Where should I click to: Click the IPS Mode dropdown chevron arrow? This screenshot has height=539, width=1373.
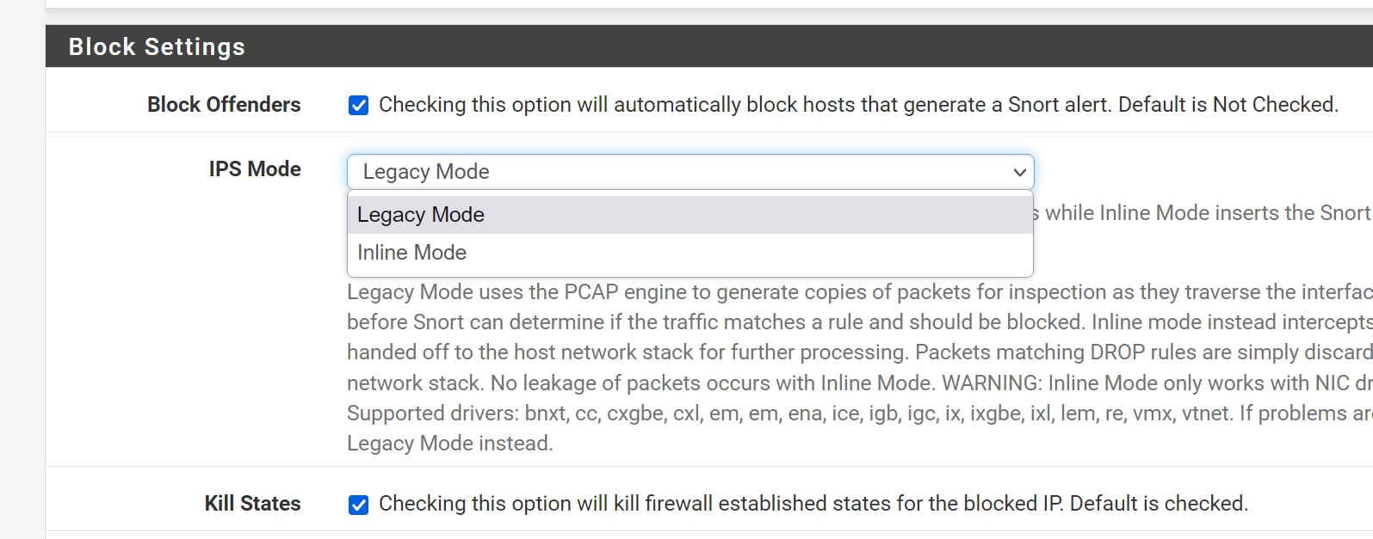(1019, 172)
